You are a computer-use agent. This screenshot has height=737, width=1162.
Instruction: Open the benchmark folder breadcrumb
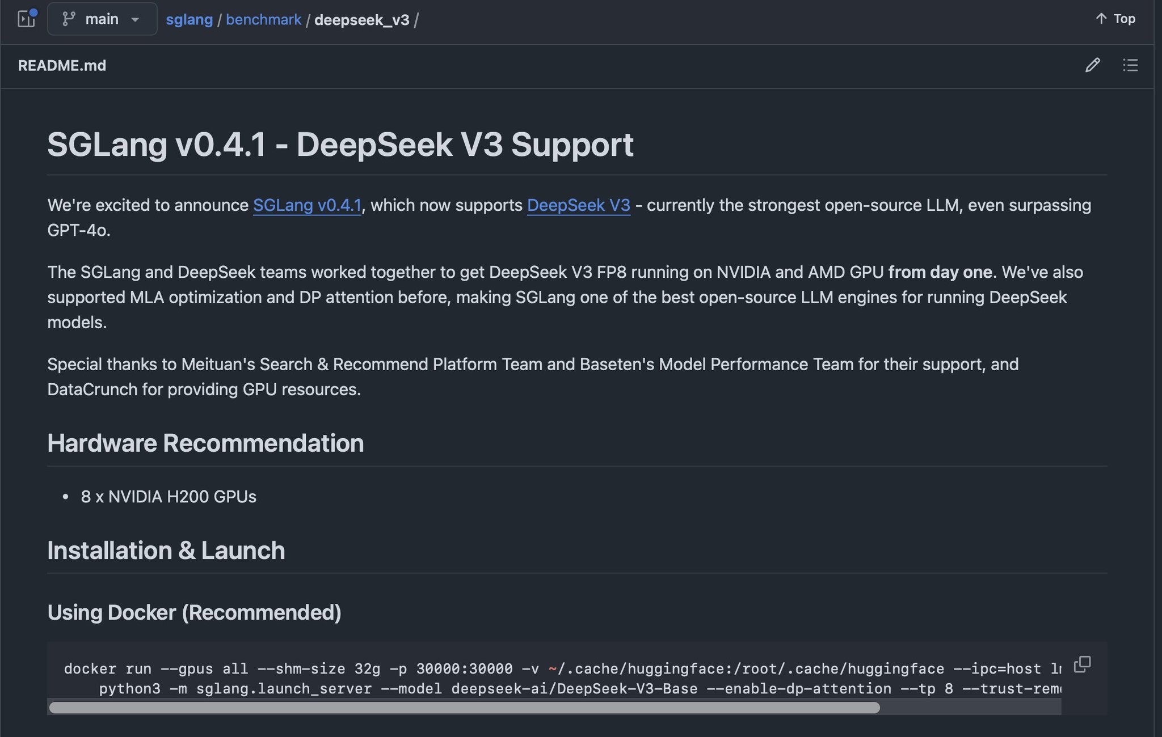(263, 20)
